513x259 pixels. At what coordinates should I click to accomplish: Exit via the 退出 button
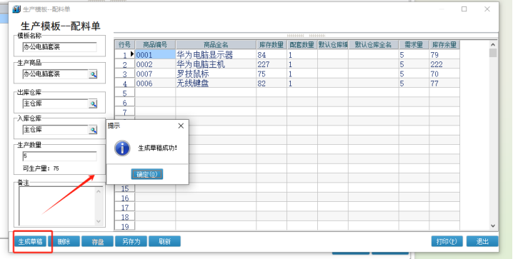tap(482, 242)
